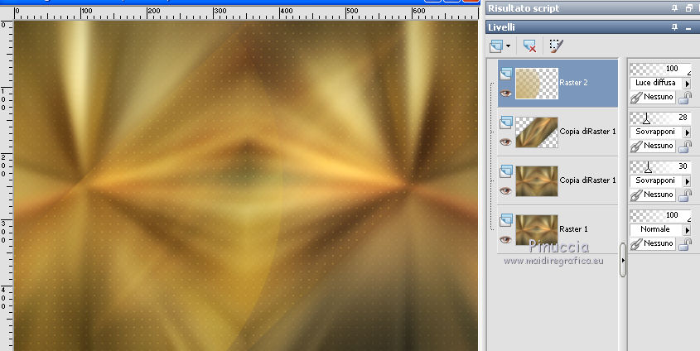Click the restore icon on Risultato script panel
Screen dimensions: 700x351
[689, 8]
